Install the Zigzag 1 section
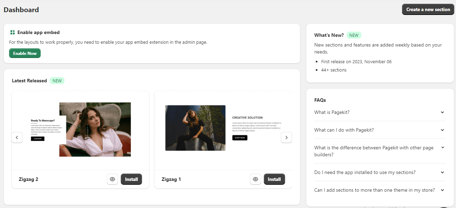Screen dimensions: 456x208 (x=274, y=179)
